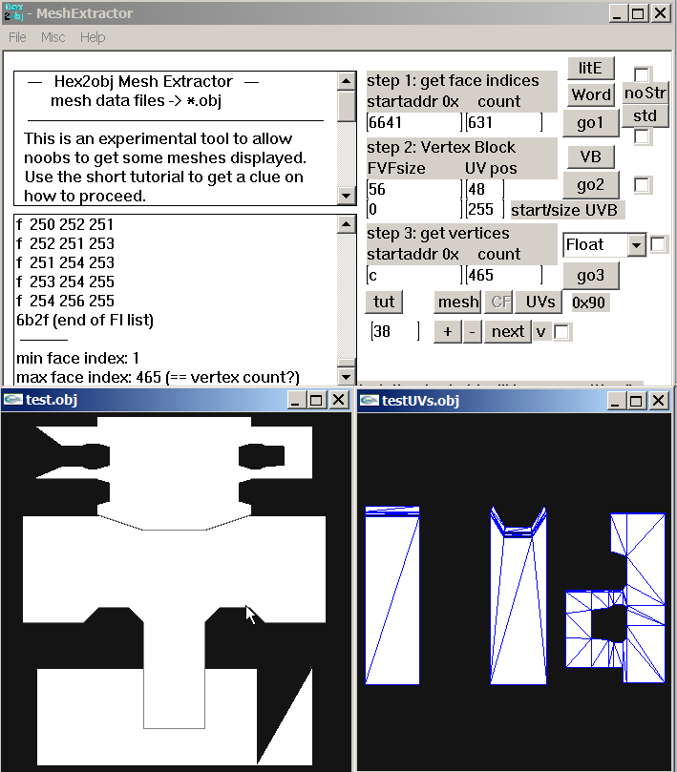Click the test.obj window icon
This screenshot has height=772, width=677.
point(12,399)
